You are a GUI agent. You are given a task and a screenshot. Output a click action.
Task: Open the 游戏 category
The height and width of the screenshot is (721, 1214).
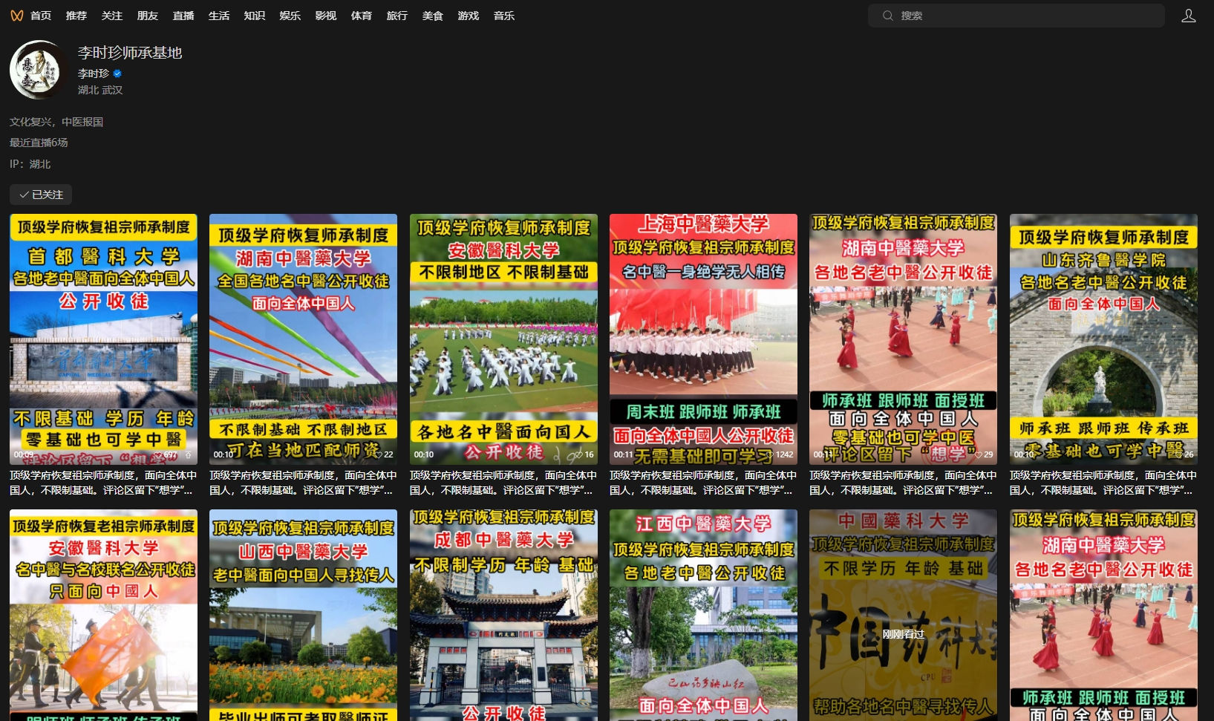pyautogui.click(x=468, y=16)
